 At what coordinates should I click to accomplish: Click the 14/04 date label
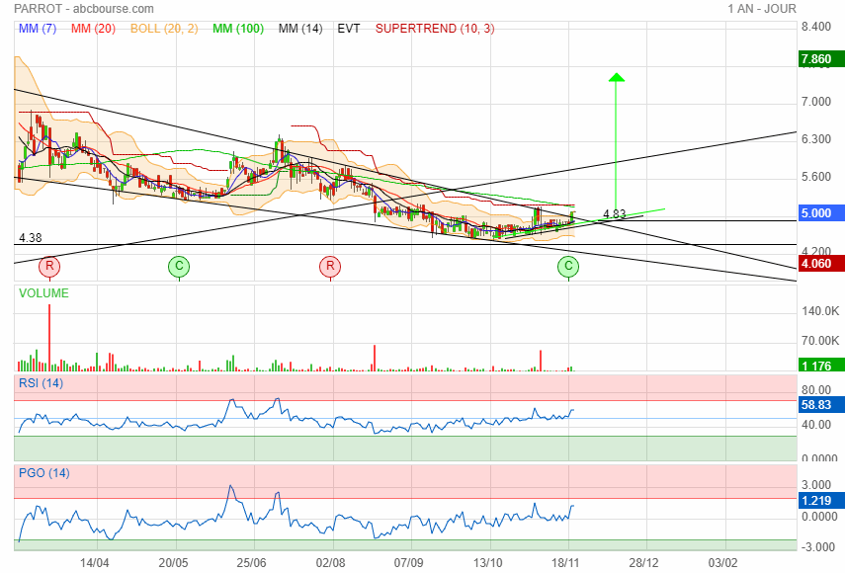point(94,563)
